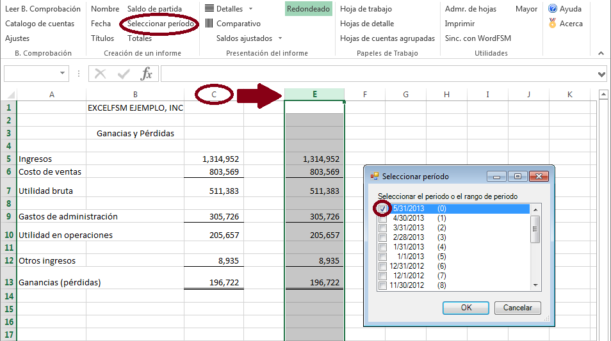Click the Detalles lines icon
This screenshot has height=341, width=611.
pyautogui.click(x=209, y=8)
